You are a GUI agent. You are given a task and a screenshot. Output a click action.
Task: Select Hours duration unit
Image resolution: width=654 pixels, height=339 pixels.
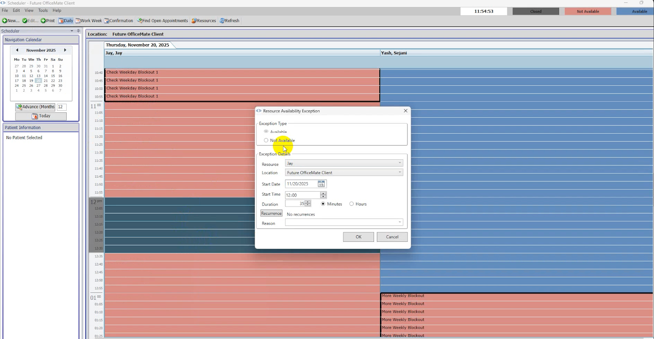click(x=352, y=204)
